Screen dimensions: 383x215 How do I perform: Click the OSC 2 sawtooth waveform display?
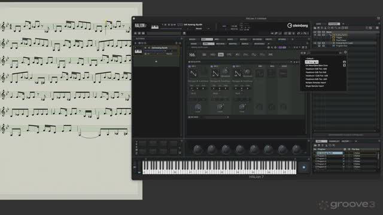(215, 73)
